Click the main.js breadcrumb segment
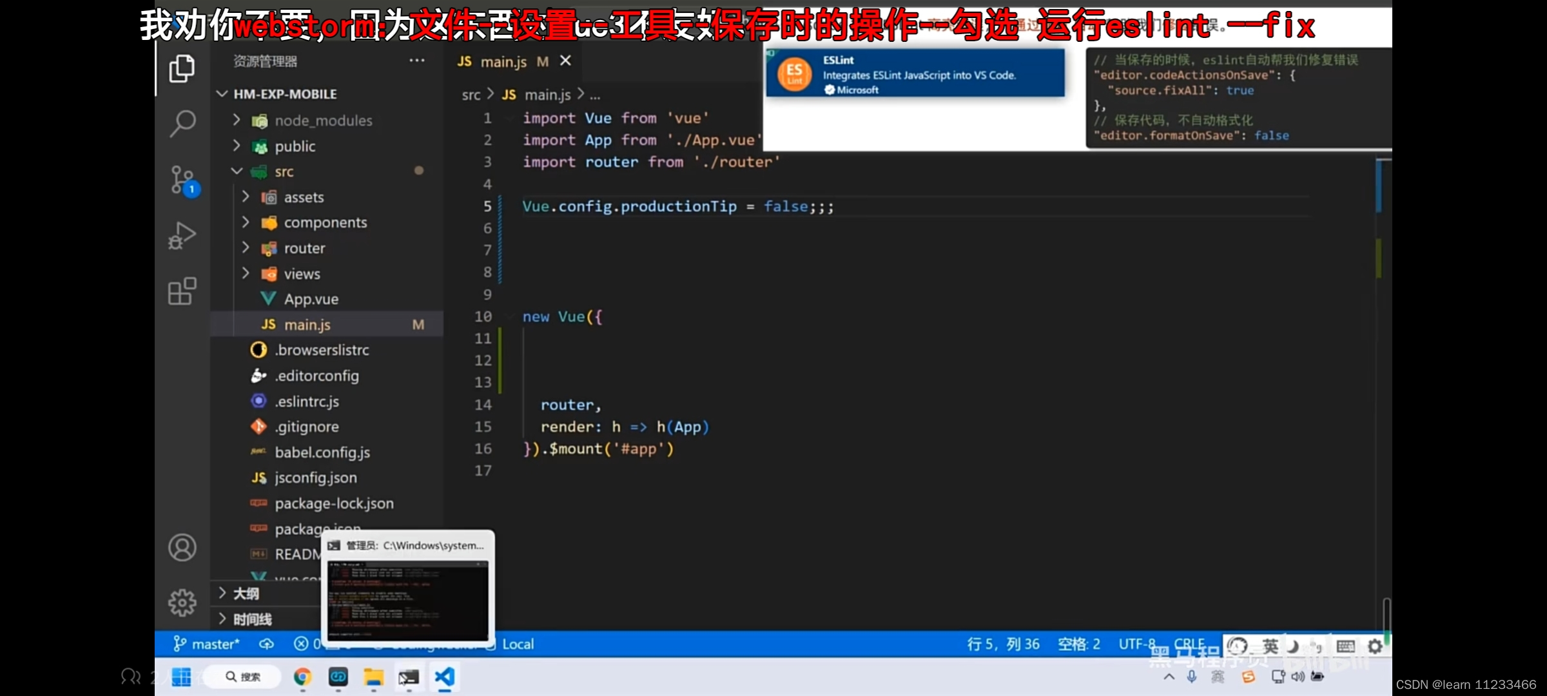 point(547,95)
